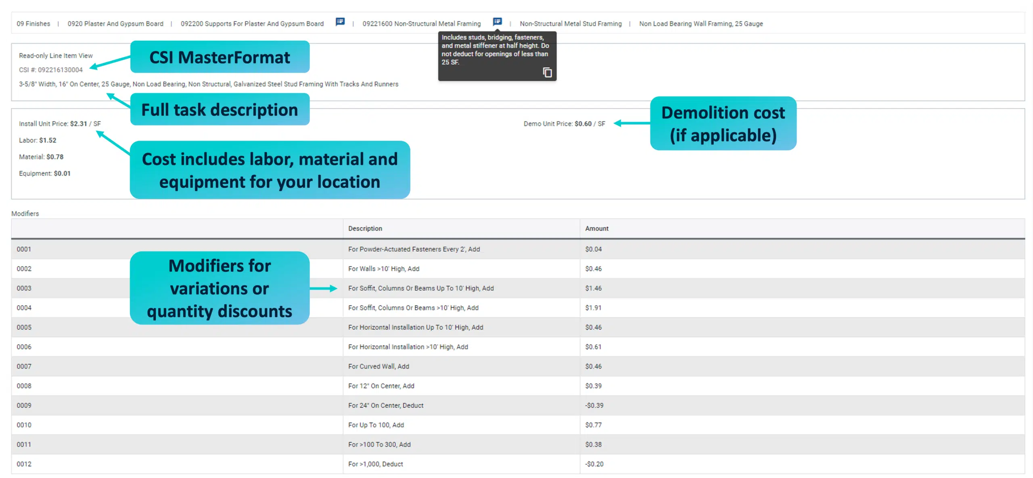Click the note icon after Non-Structural Metal Framing
The height and width of the screenshot is (478, 1033).
tap(497, 22)
